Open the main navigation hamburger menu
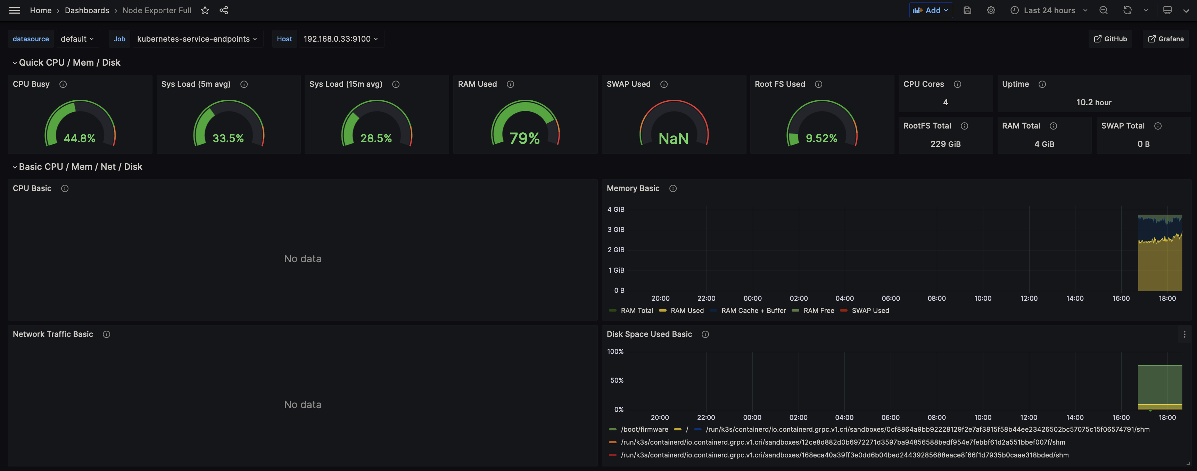The width and height of the screenshot is (1197, 471). pyautogui.click(x=14, y=10)
